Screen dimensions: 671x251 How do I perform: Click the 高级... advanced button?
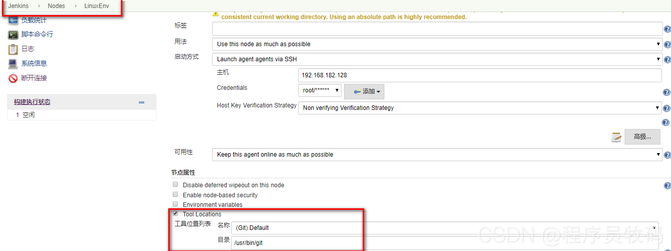pos(642,137)
